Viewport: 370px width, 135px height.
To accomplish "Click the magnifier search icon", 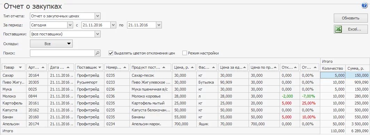I will pyautogui.click(x=98, y=53).
